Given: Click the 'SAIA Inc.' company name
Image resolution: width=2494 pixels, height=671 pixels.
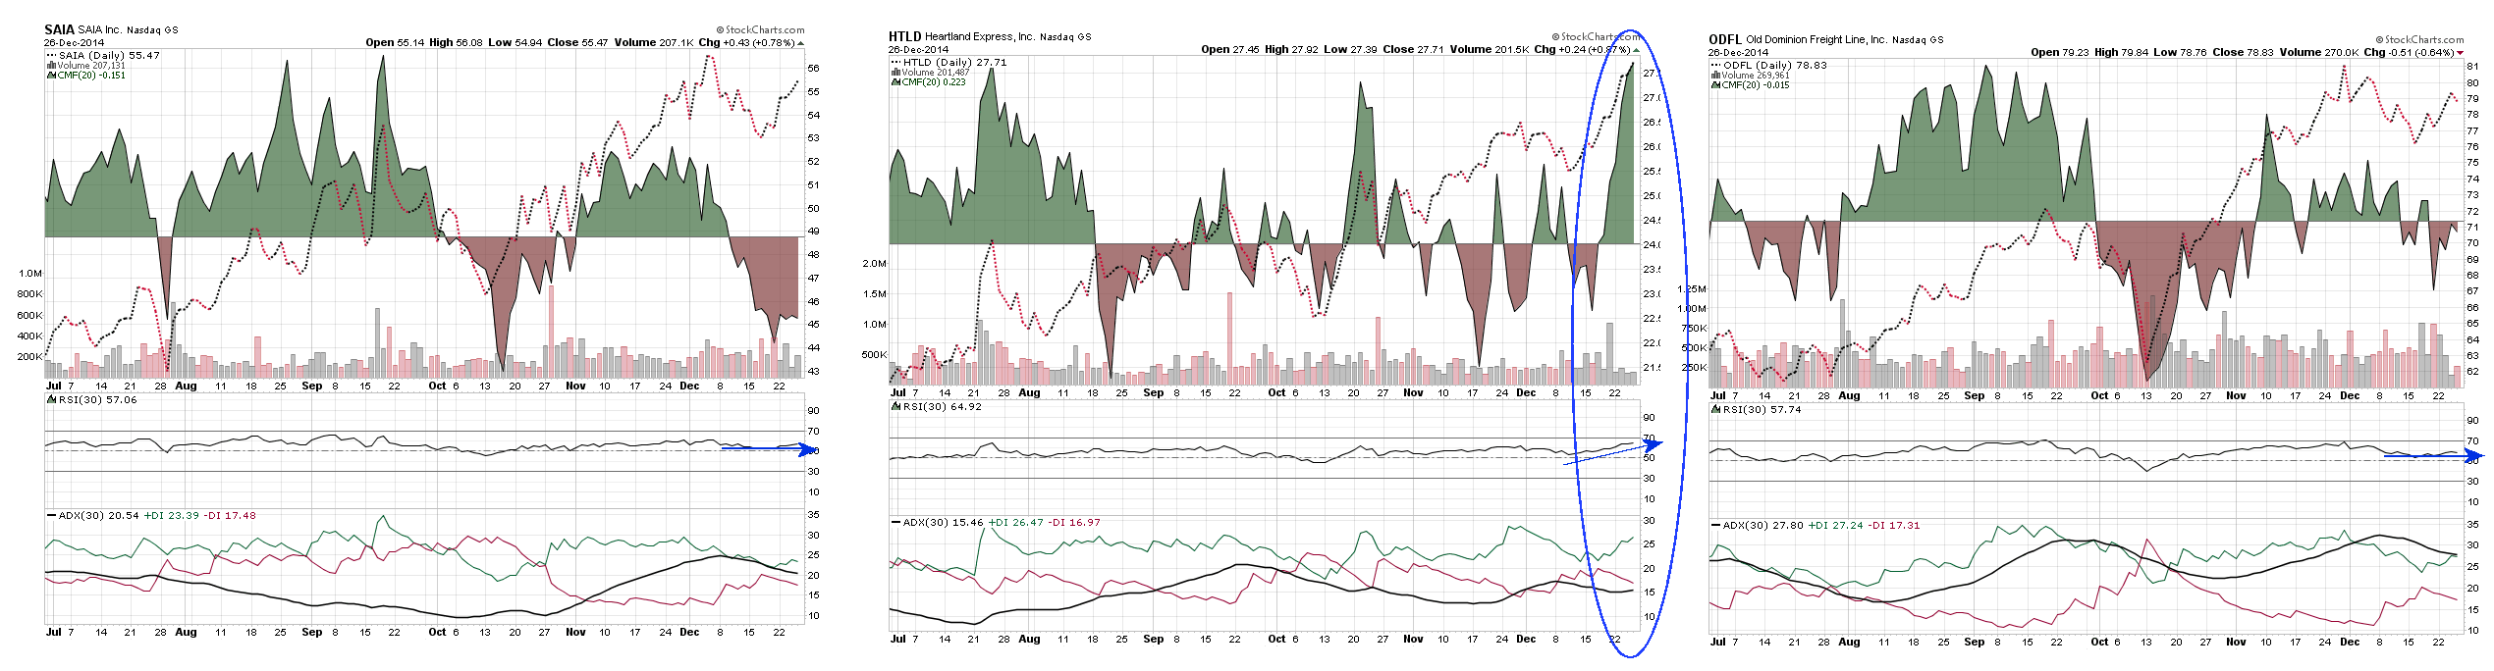Looking at the screenshot, I should 99,29.
